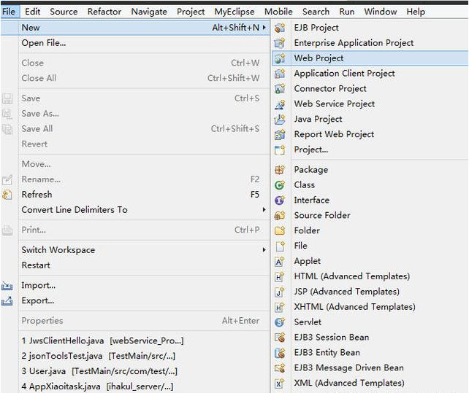Open the Refactor menu

pos(104,12)
